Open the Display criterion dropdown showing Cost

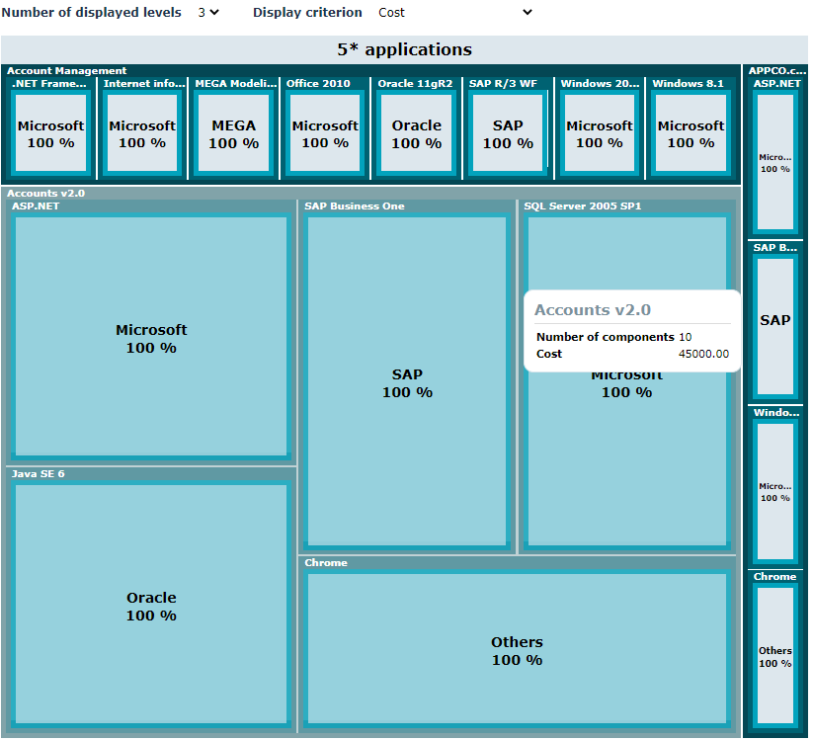454,13
